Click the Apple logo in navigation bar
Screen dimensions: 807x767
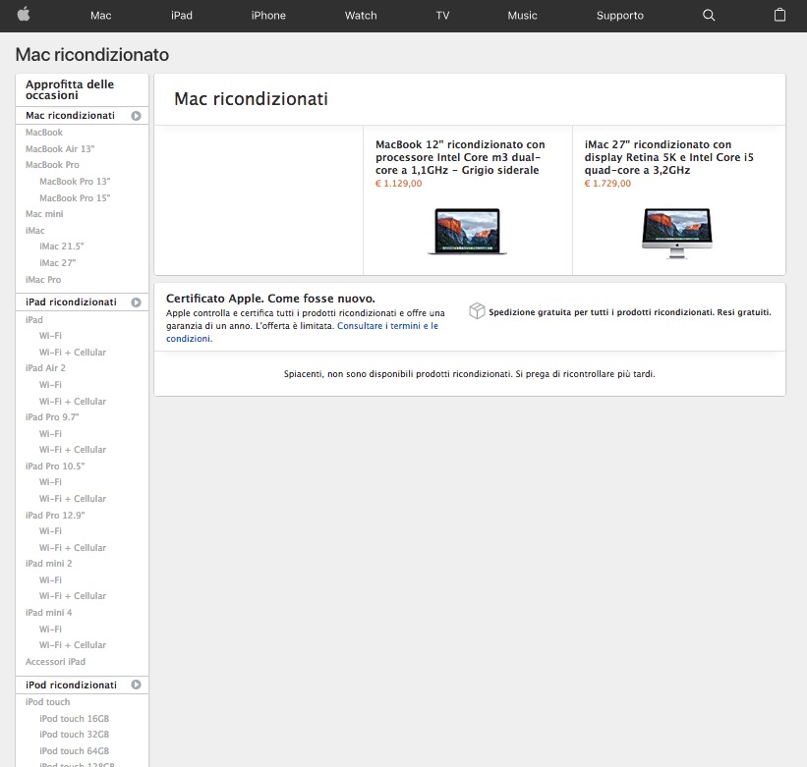(x=24, y=15)
